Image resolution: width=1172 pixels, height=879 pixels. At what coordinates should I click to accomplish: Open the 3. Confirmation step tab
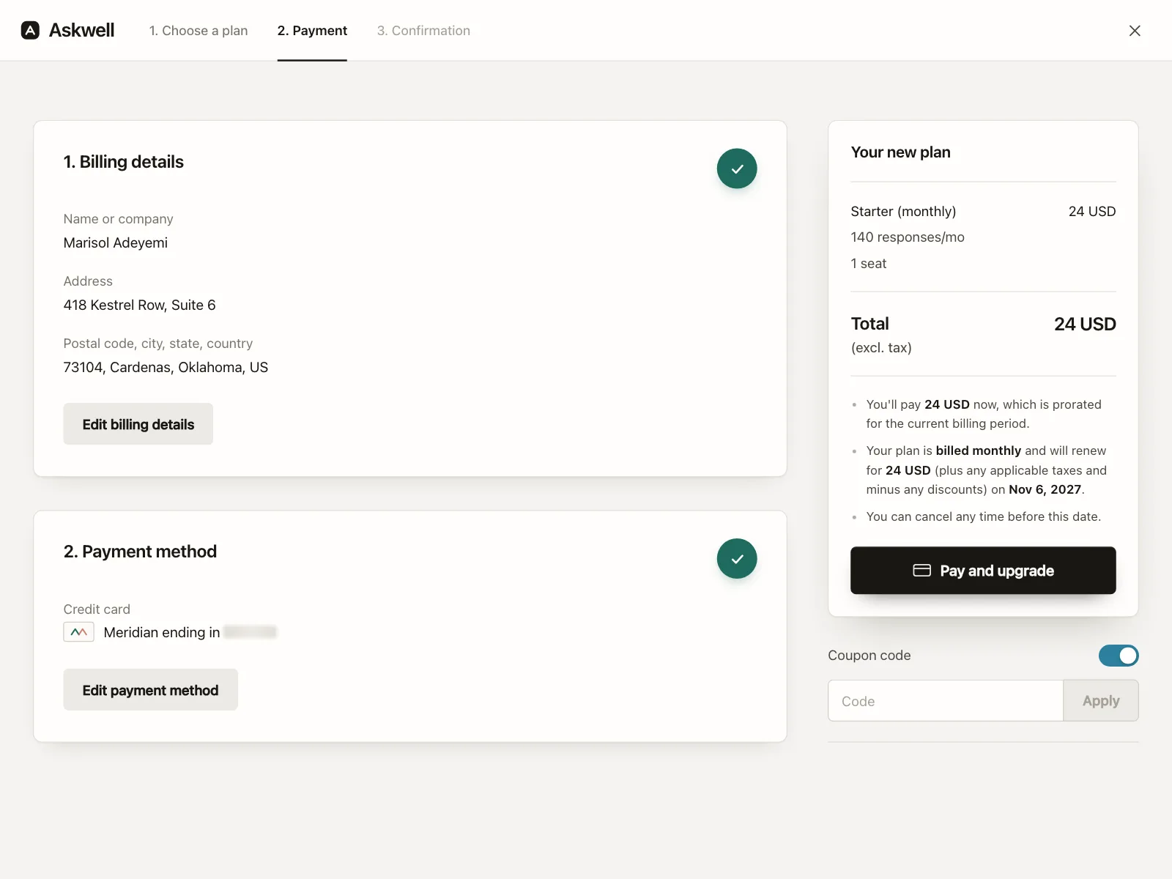423,31
